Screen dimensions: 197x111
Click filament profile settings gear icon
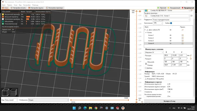(192, 10)
